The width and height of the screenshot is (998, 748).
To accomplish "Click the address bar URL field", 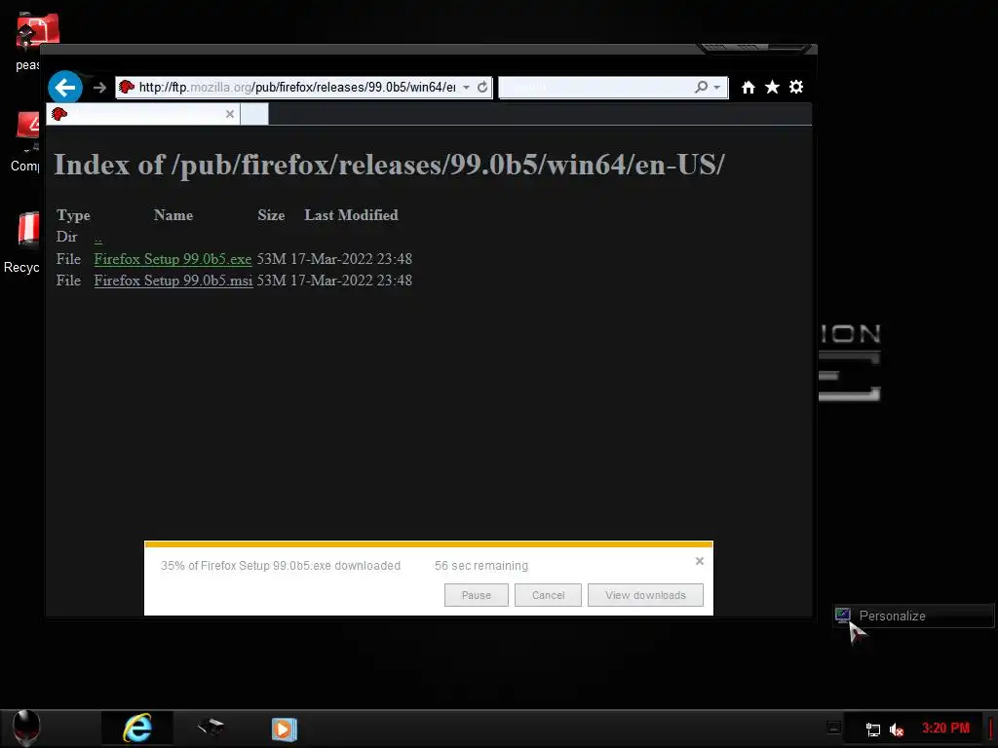I will pos(296,87).
